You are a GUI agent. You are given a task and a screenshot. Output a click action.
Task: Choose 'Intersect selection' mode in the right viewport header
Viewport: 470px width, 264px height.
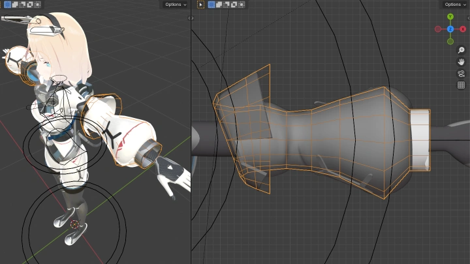242,5
